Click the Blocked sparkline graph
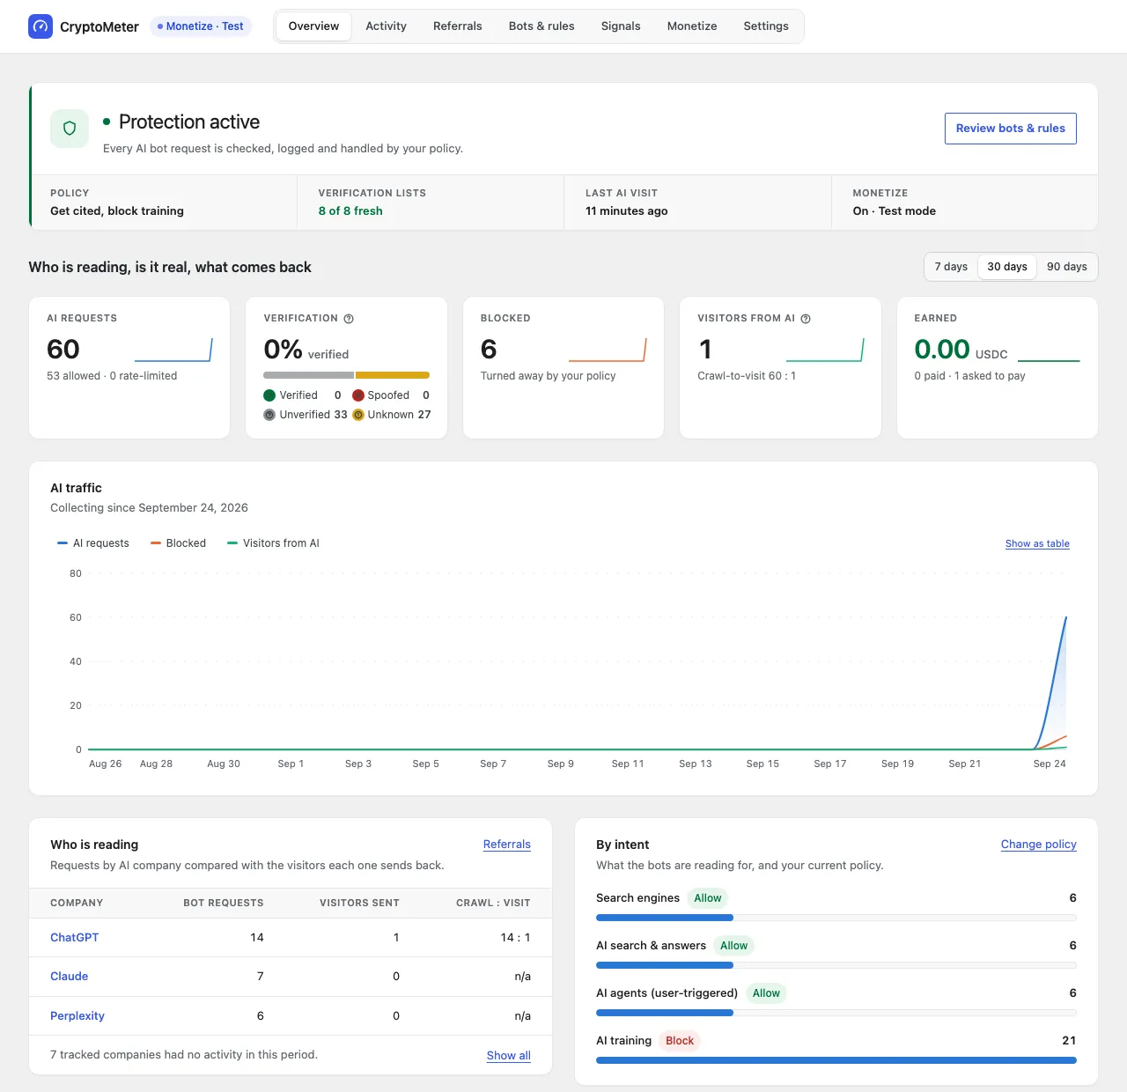 click(x=608, y=350)
